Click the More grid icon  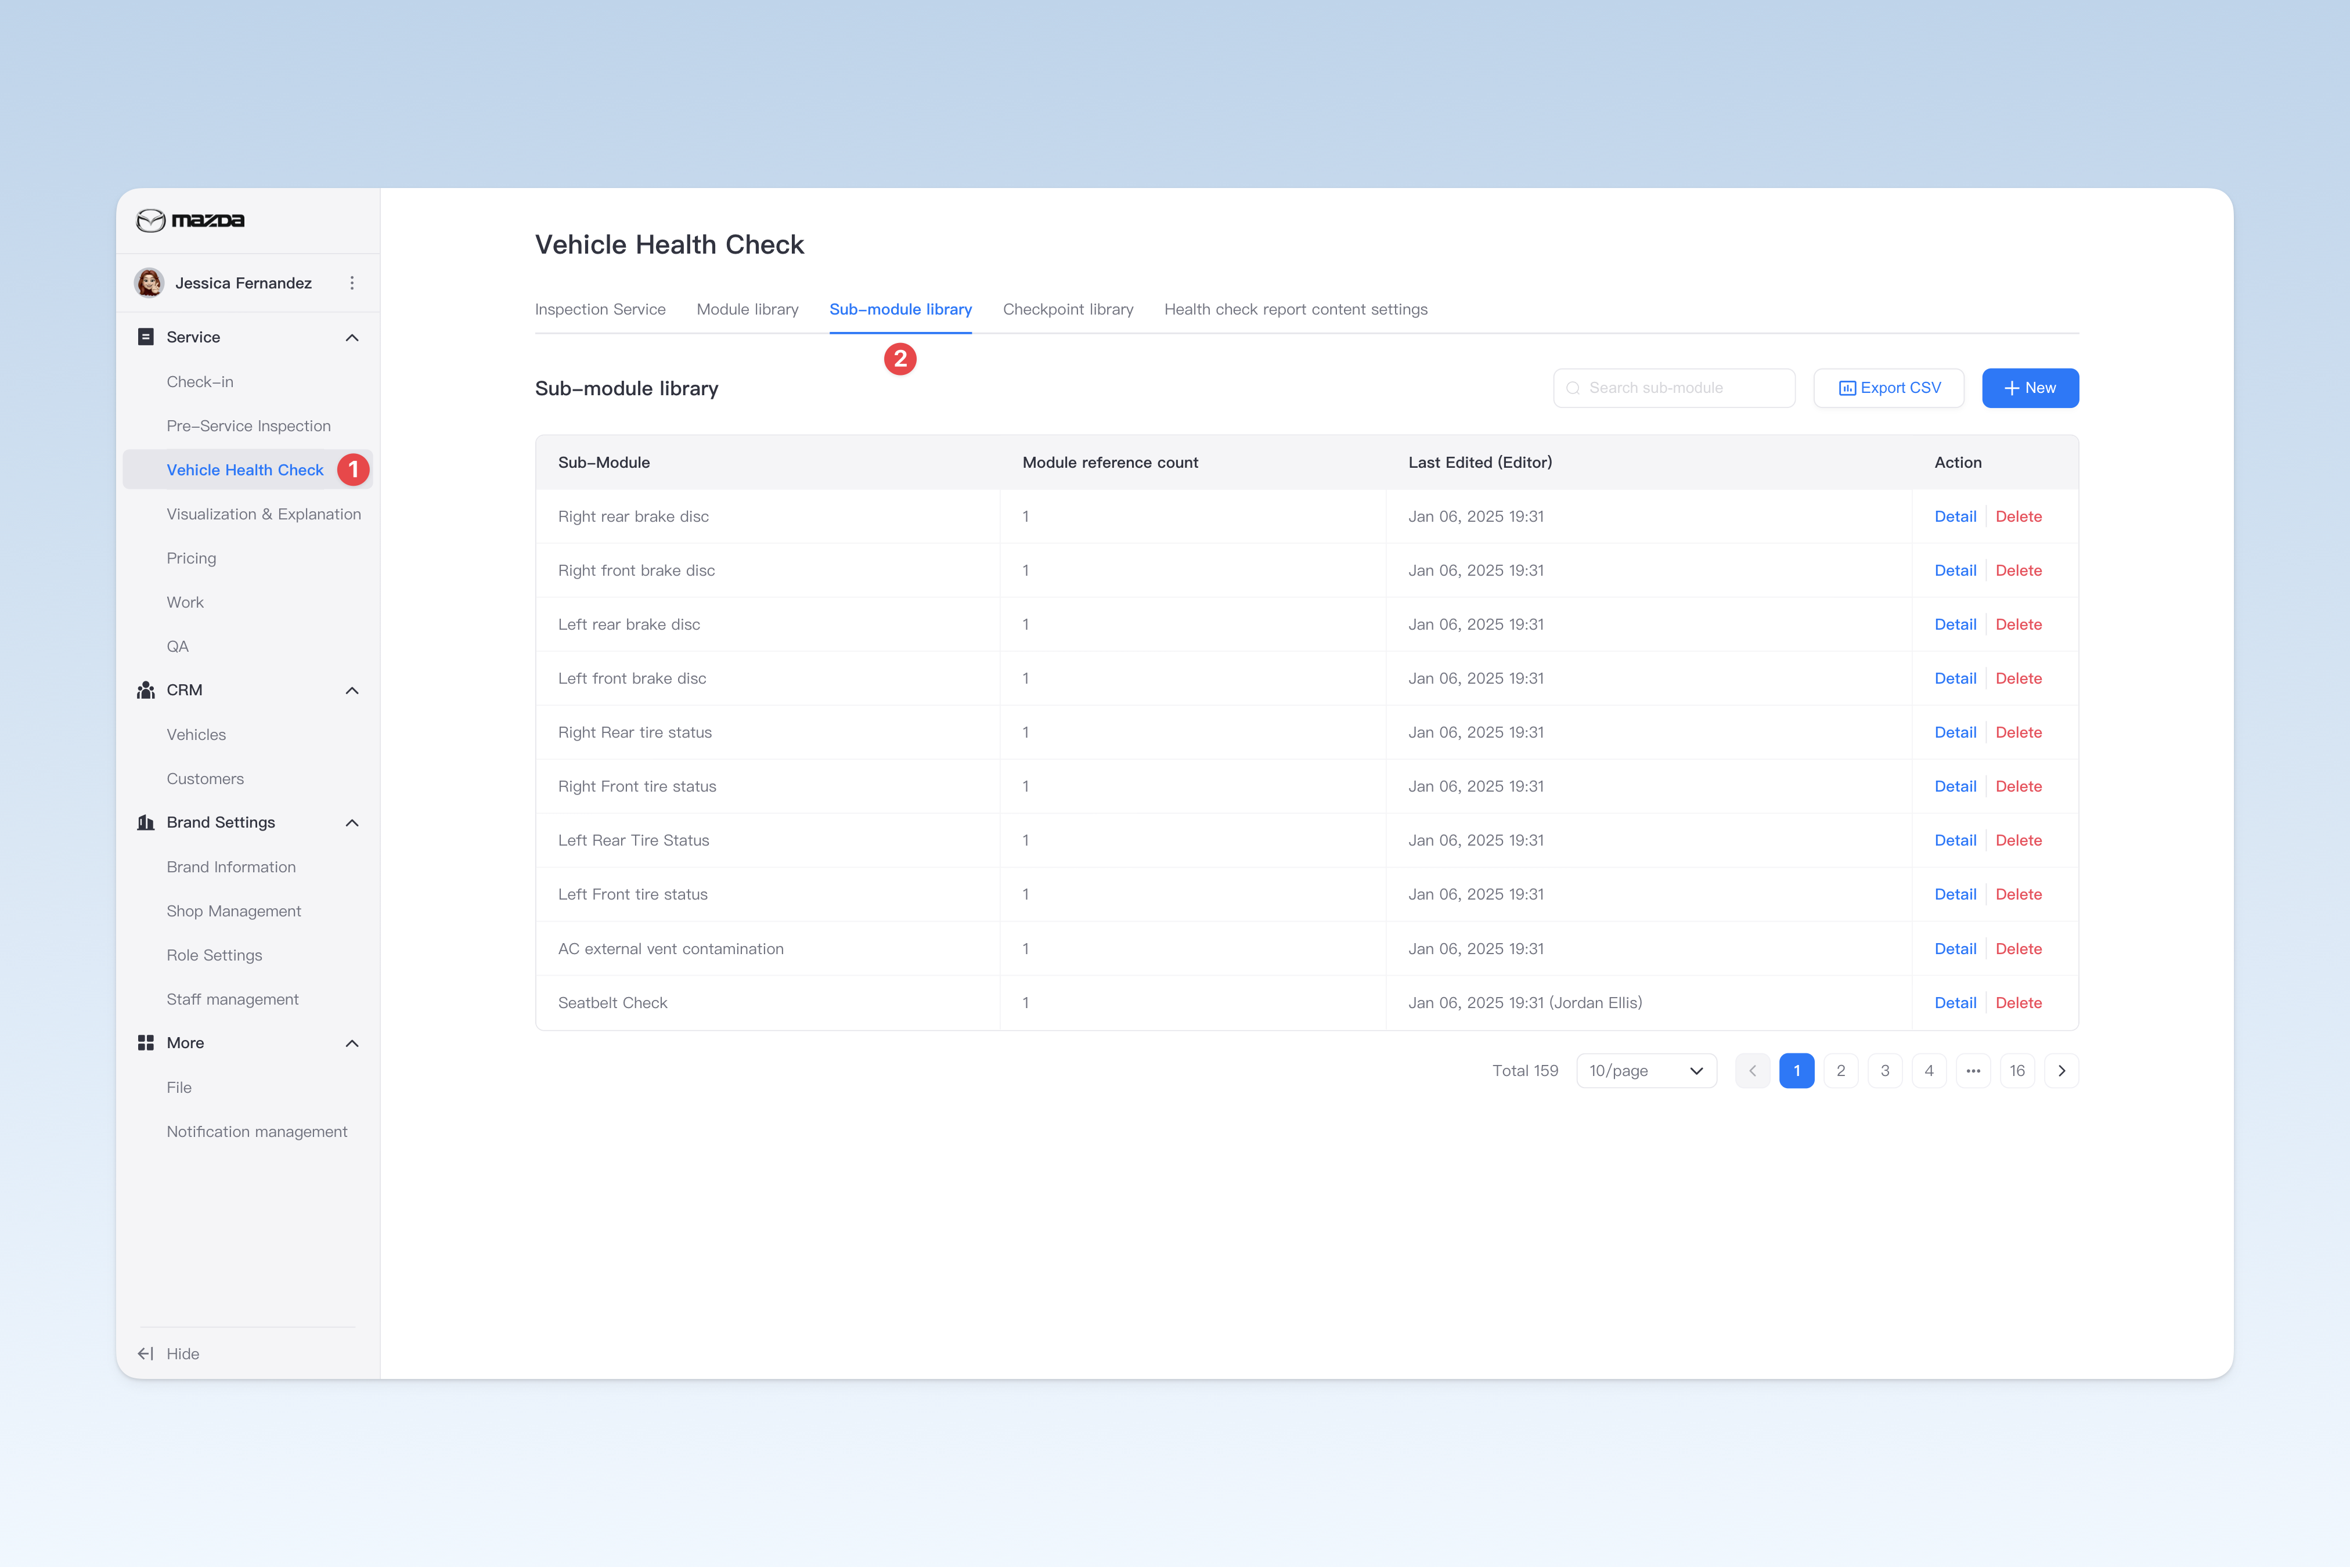[x=146, y=1042]
